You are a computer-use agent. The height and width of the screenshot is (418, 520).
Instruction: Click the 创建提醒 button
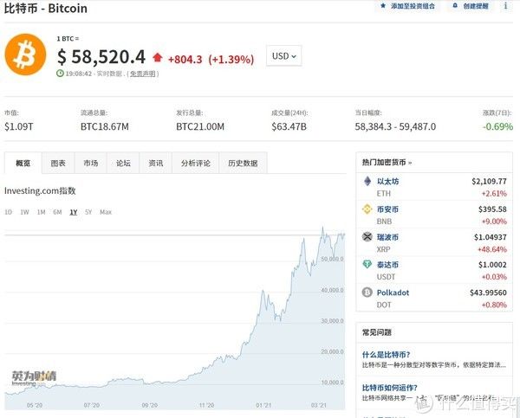coord(471,6)
